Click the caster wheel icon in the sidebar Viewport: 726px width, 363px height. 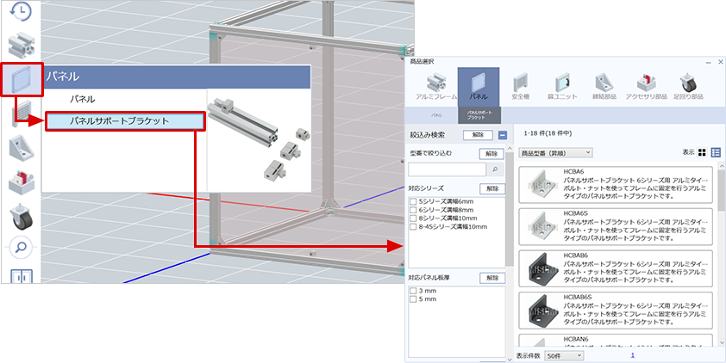click(22, 215)
